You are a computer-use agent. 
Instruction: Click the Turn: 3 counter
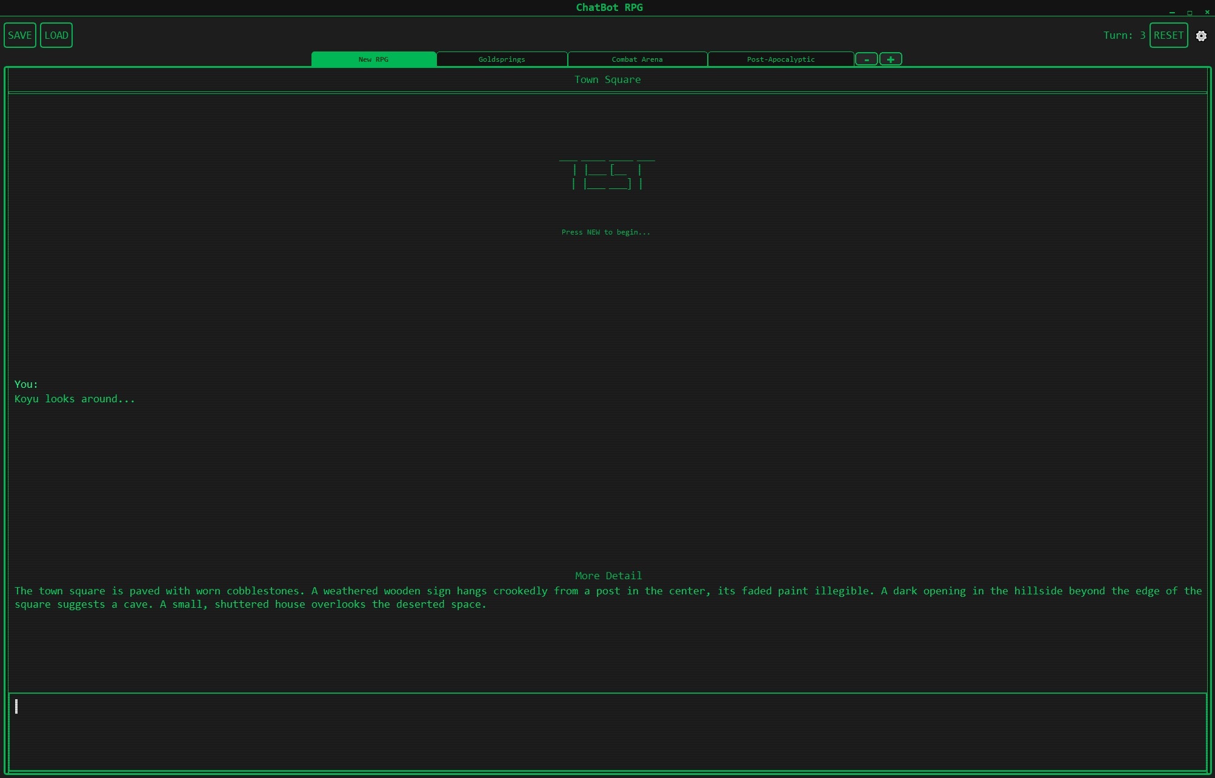click(x=1123, y=35)
